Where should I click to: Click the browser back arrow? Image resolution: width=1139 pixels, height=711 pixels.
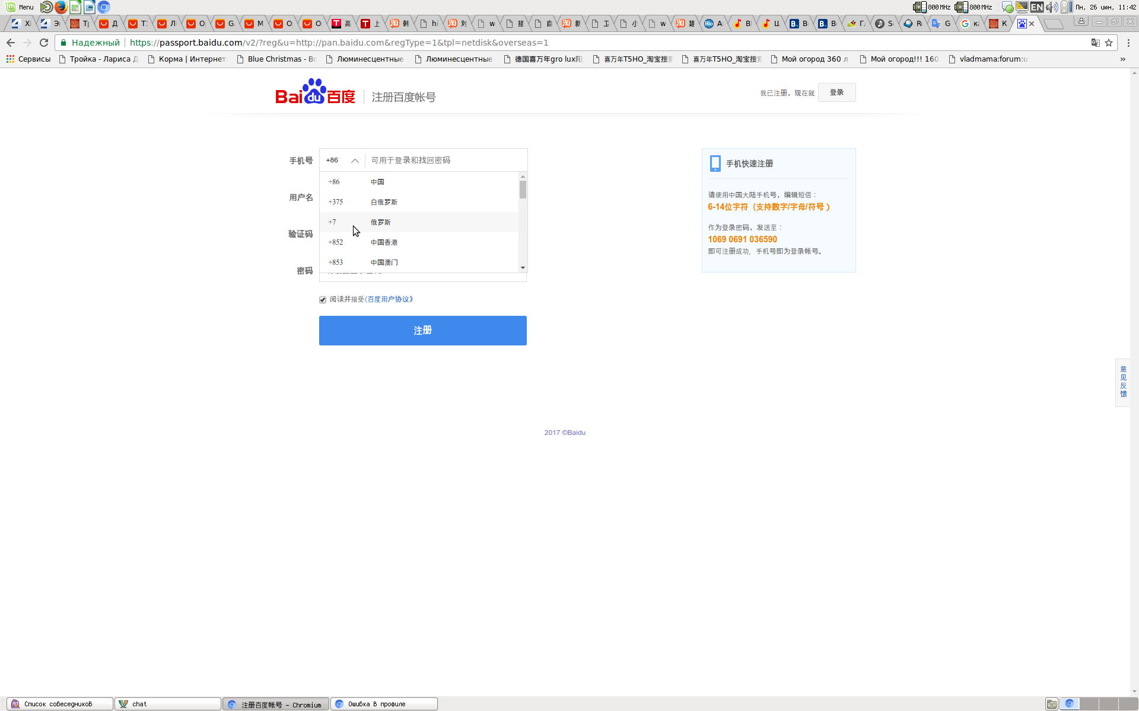click(x=11, y=43)
